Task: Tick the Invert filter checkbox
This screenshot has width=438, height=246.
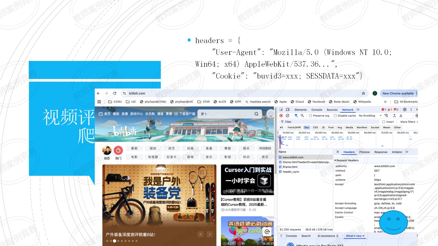Action: coord(384,122)
